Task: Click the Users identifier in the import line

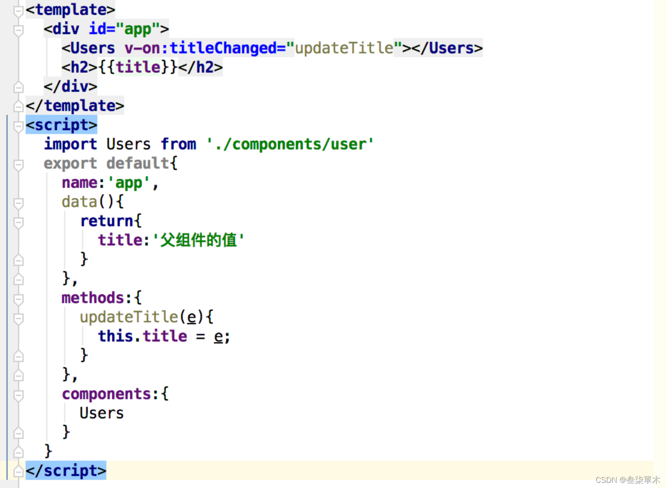Action: pyautogui.click(x=129, y=144)
